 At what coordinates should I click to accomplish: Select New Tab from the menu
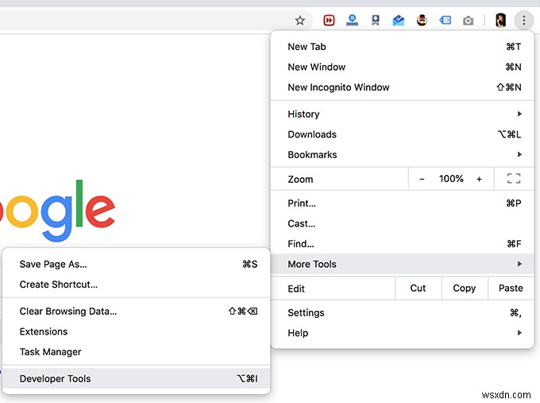(403, 47)
